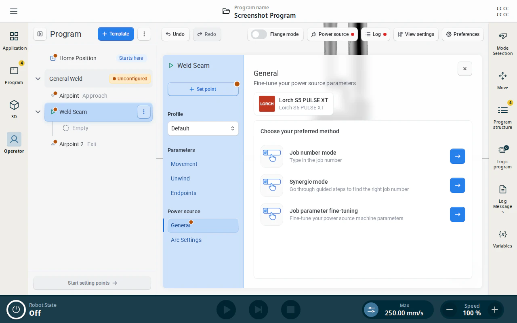Viewport: 517px width, 323px height.
Task: Click the robot power state icon
Action: tap(16, 310)
